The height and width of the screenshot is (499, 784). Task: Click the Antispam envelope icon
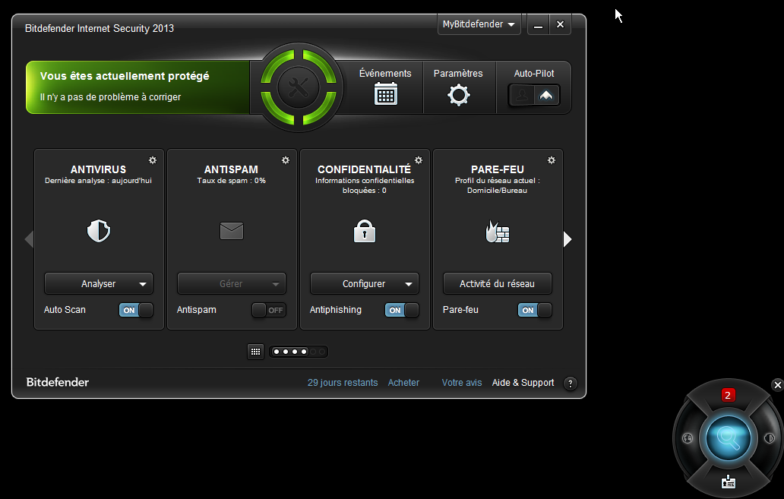tap(232, 231)
